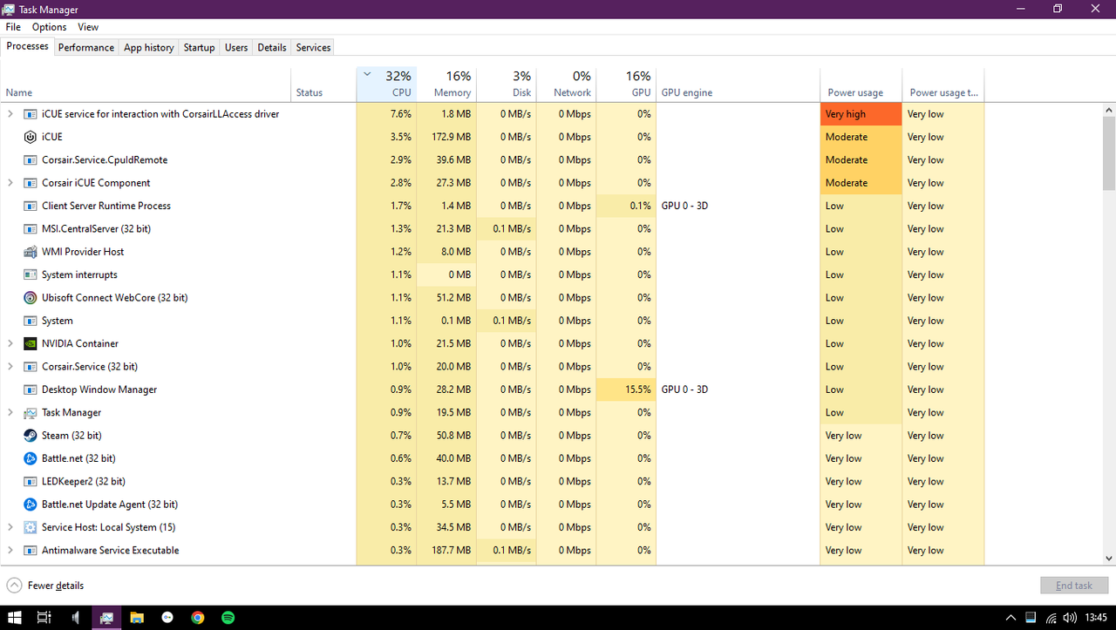This screenshot has height=630, width=1116.
Task: Expand Service Host: Local System (15)
Action: 10,527
